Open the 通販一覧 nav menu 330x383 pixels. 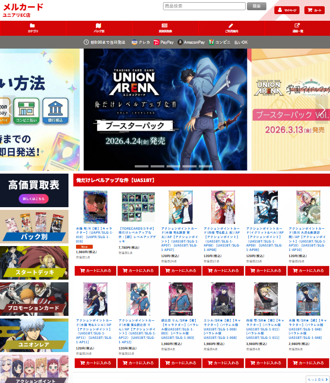(297, 28)
